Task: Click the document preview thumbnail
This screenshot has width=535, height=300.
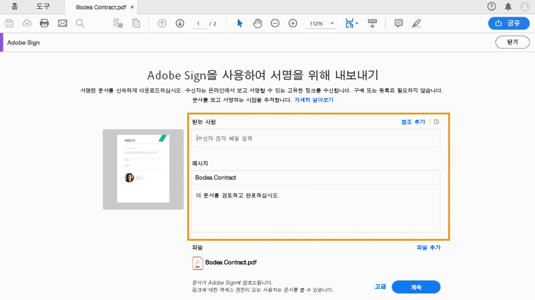Action: pos(143,169)
